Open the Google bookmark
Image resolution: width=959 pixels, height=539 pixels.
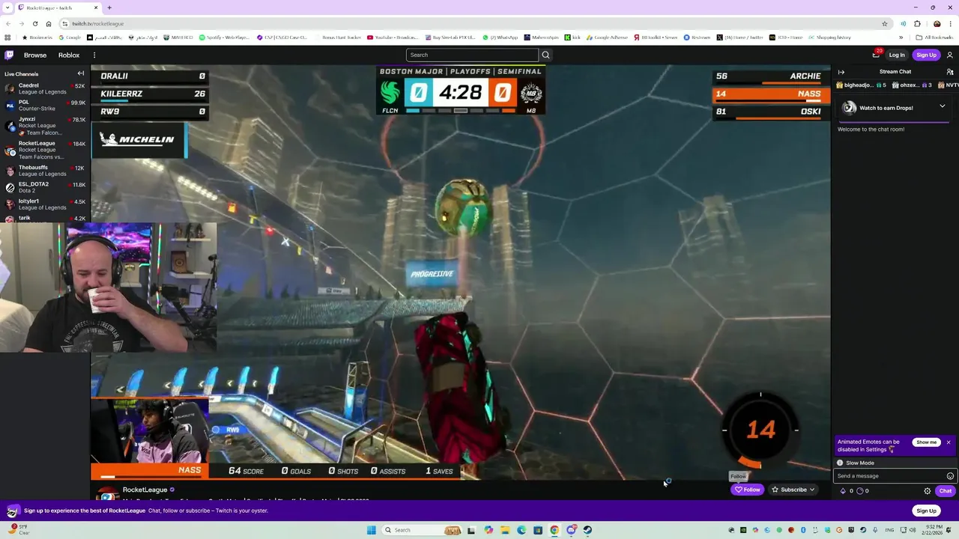click(70, 37)
